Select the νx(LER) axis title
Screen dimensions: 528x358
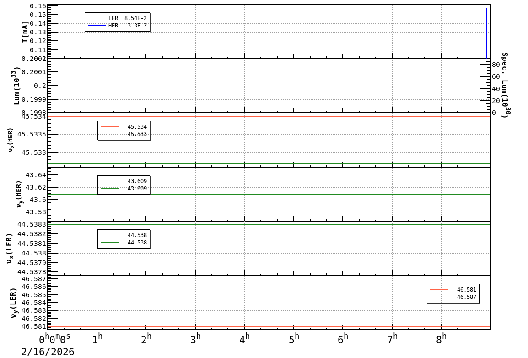[9, 248]
